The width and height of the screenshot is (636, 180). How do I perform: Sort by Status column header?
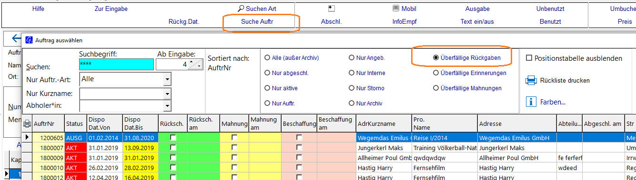tap(75, 123)
